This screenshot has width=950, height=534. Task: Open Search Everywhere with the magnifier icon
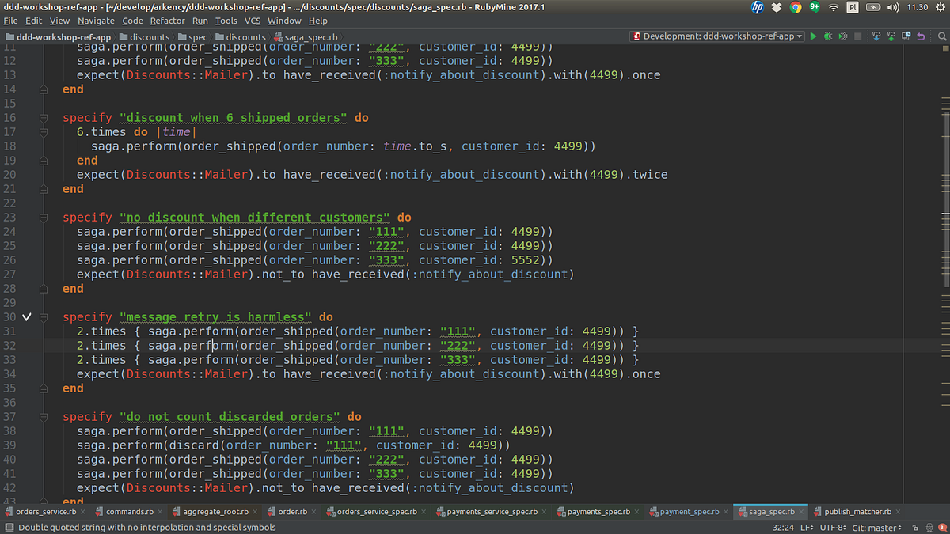(941, 36)
